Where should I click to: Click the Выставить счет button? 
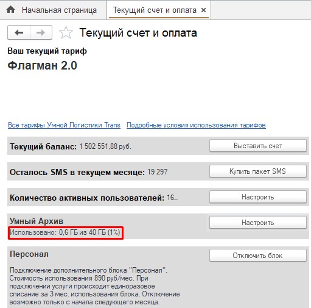pyautogui.click(x=258, y=146)
